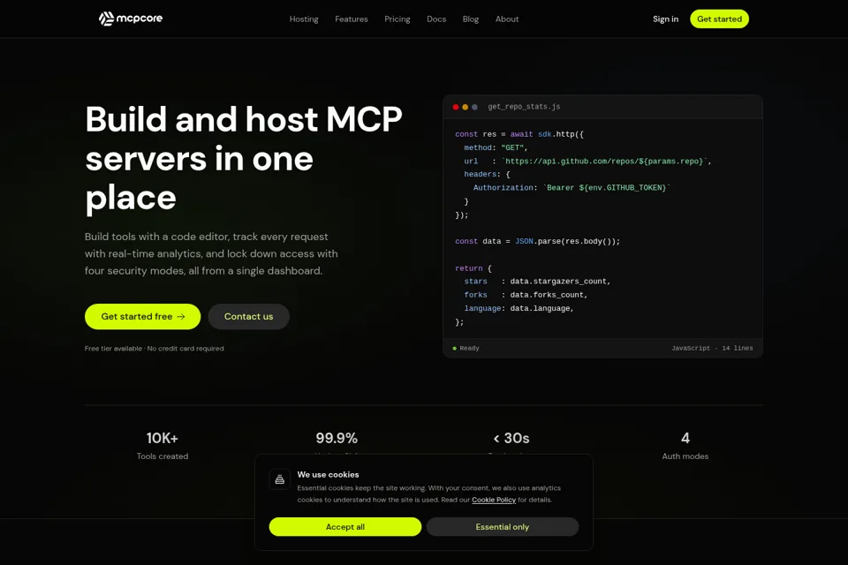This screenshot has width=848, height=565.
Task: Click the We use cookies heading
Action: point(328,474)
